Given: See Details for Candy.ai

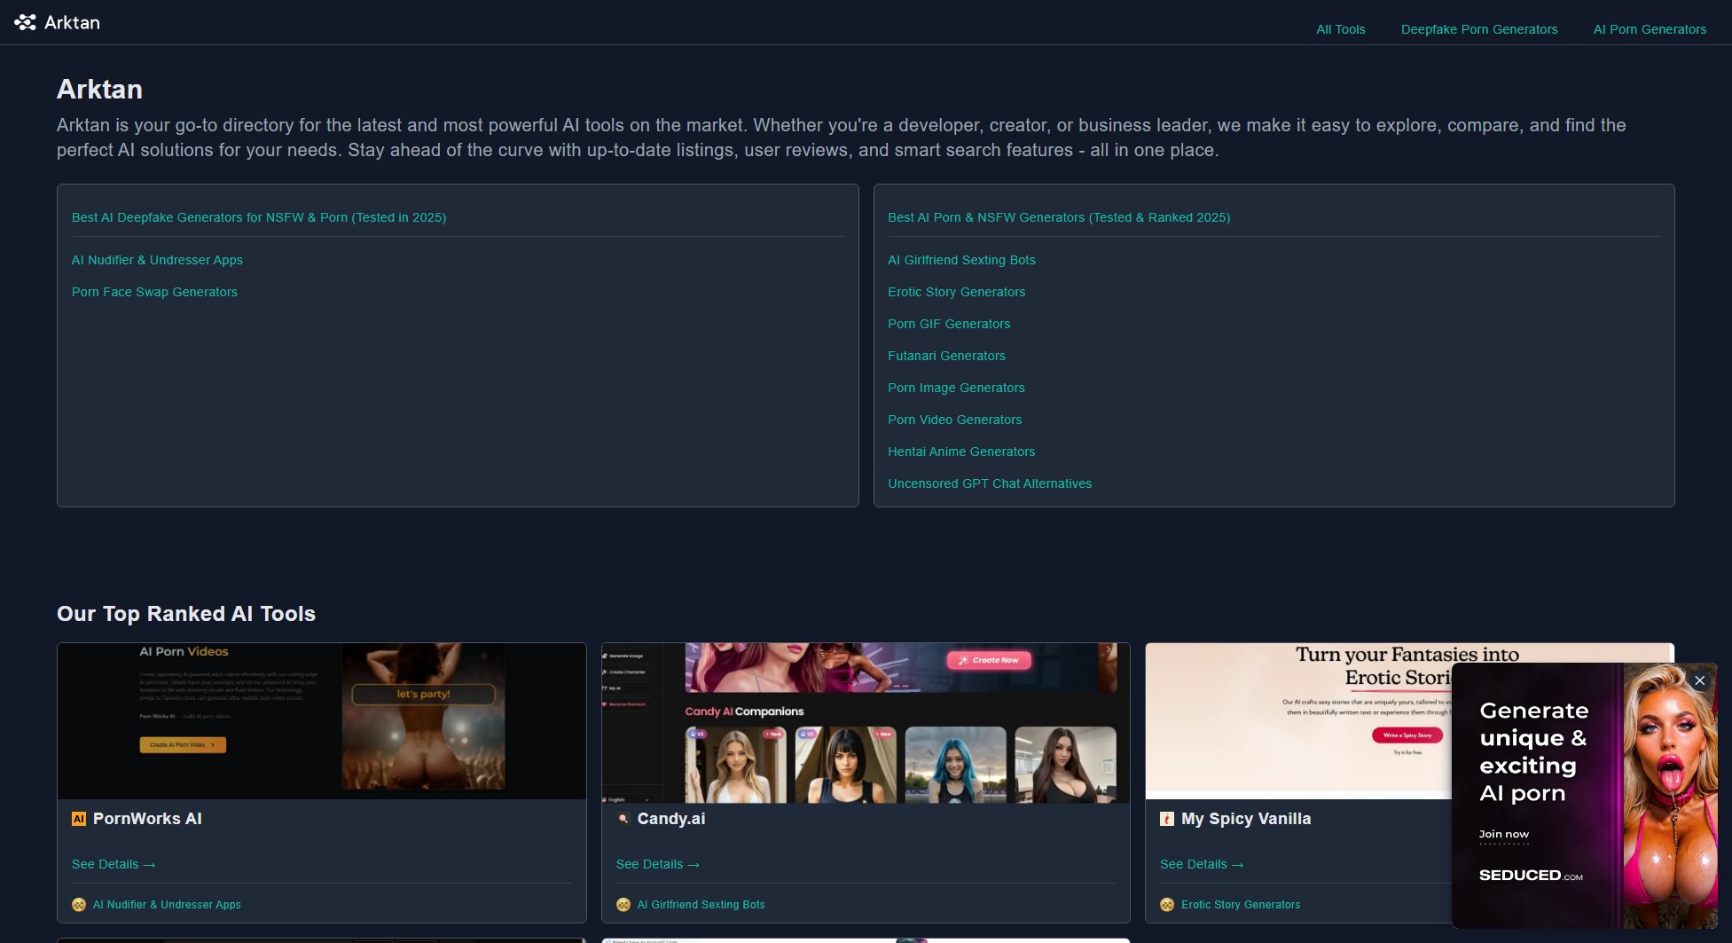Looking at the screenshot, I should (658, 864).
